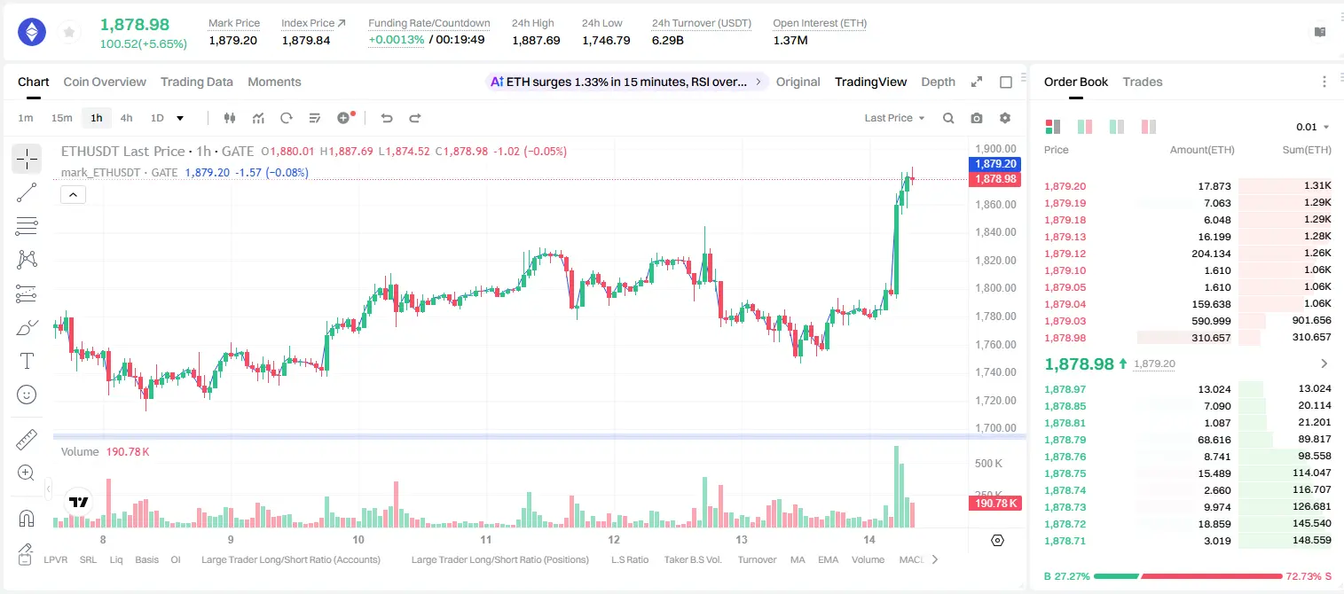Select the ruler measure tool
1344x594 pixels.
coord(27,439)
